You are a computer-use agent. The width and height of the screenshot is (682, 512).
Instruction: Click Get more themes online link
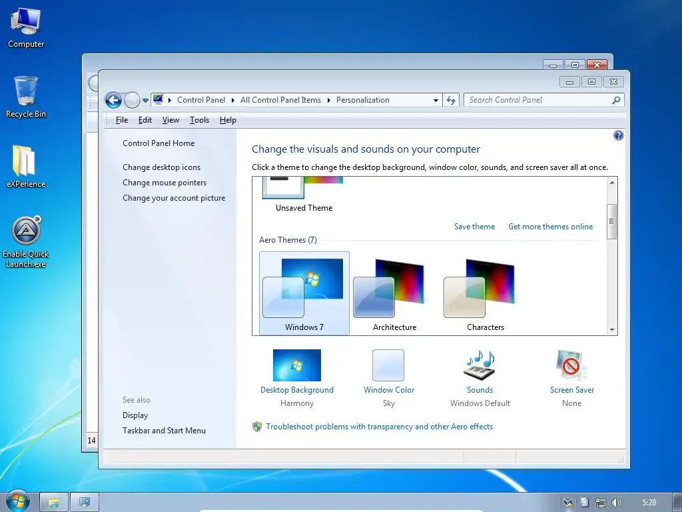550,227
